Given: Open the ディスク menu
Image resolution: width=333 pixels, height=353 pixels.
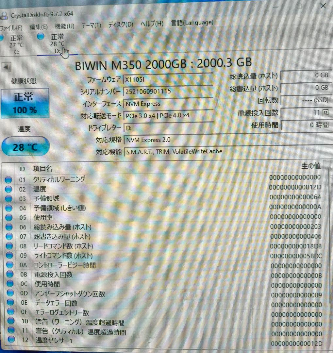Looking at the screenshot, I should (120, 24).
